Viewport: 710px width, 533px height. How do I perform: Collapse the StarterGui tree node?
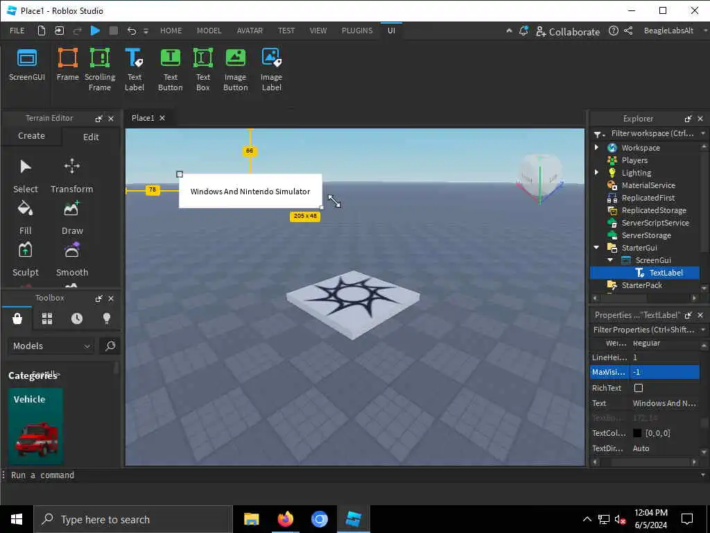[x=596, y=248]
